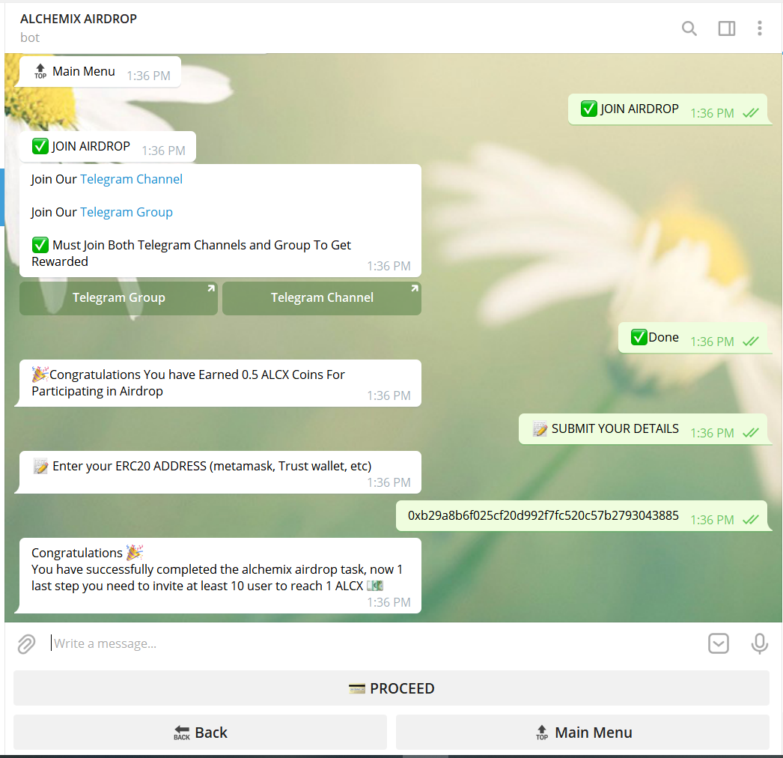Search within the Alchemix Airdrop chat
Image resolution: width=783 pixels, height=758 pixels.
(x=689, y=28)
